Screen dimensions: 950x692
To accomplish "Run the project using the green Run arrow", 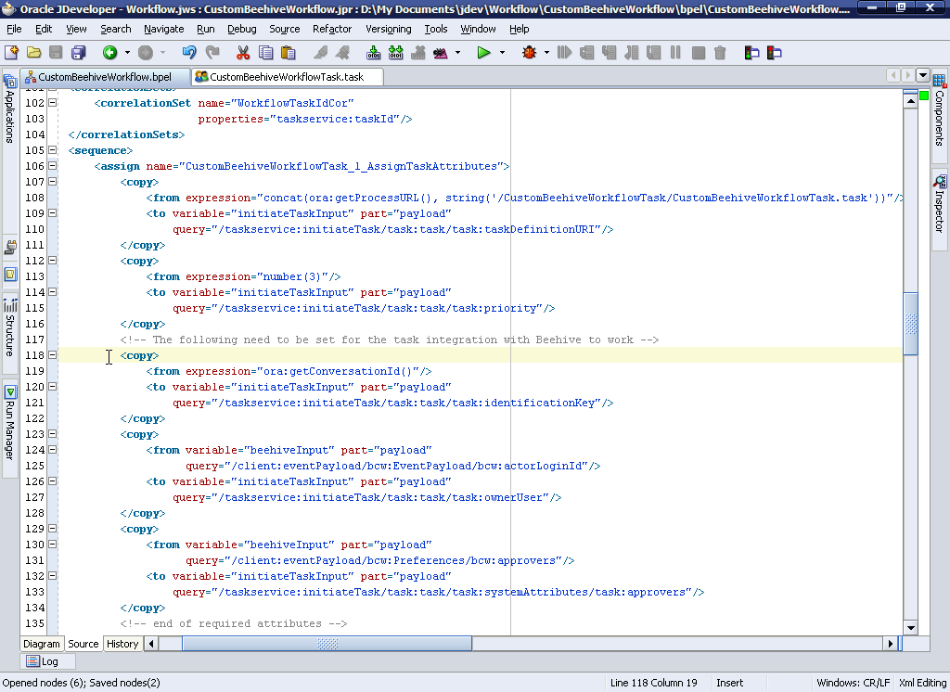I will (x=484, y=53).
